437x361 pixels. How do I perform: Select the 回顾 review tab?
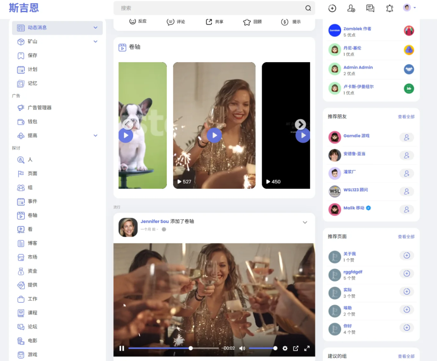pos(252,22)
